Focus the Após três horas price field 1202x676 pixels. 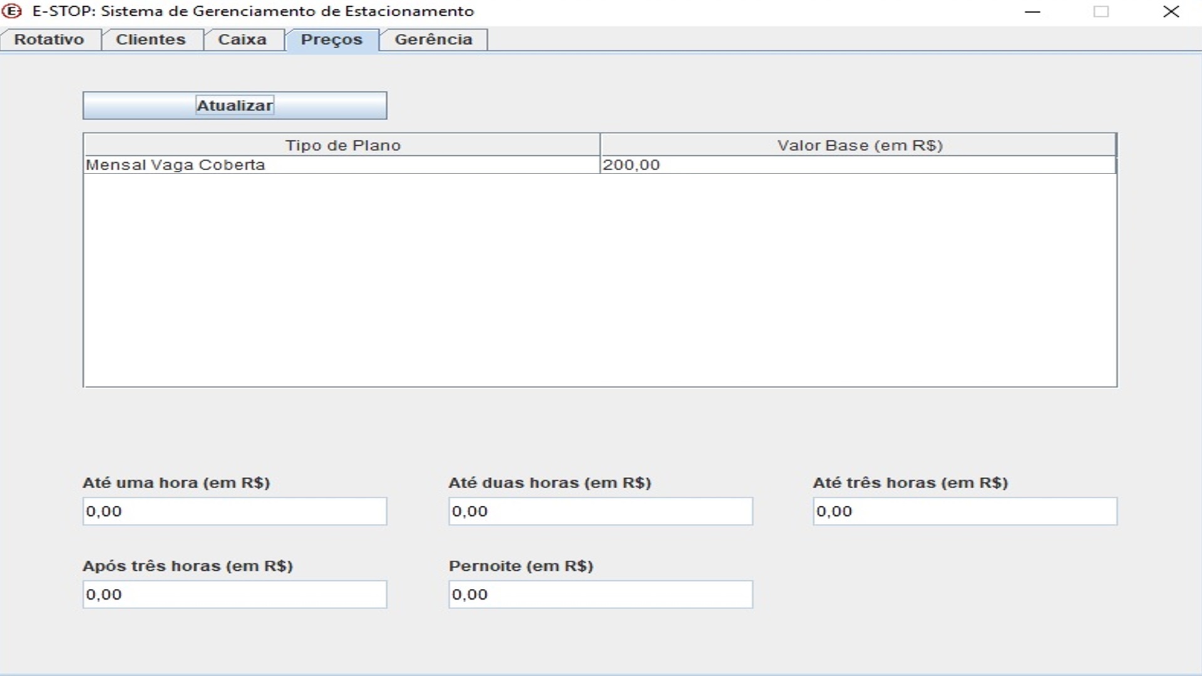pos(235,595)
